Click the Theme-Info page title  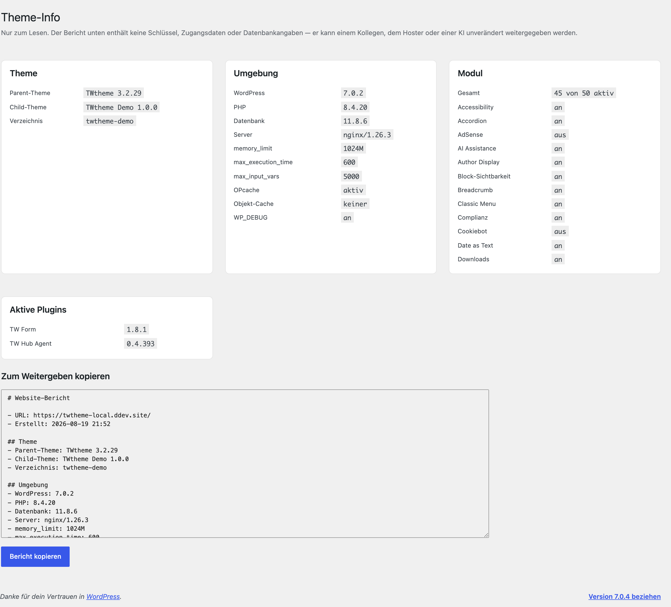pos(30,17)
